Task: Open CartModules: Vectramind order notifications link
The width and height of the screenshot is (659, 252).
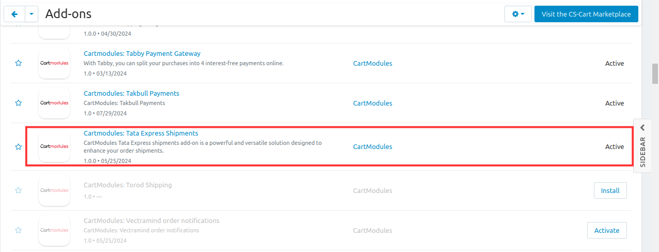Action: 151,220
